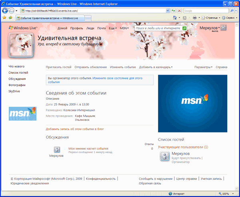Click the red Stop loading icon
The width and height of the screenshot is (240, 197).
(x=179, y=11)
